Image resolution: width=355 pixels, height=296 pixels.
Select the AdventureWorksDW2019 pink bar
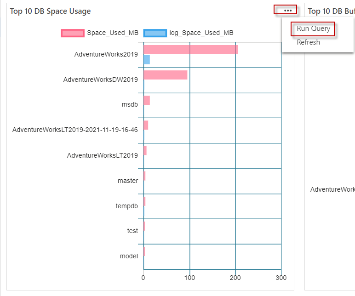[x=165, y=75]
